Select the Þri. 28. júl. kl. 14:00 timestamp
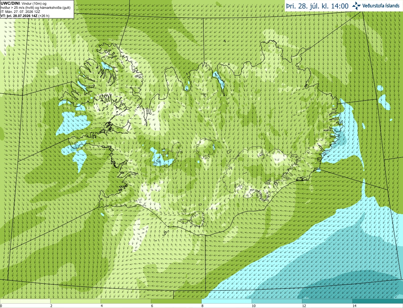403x308 pixels. pyautogui.click(x=317, y=6)
